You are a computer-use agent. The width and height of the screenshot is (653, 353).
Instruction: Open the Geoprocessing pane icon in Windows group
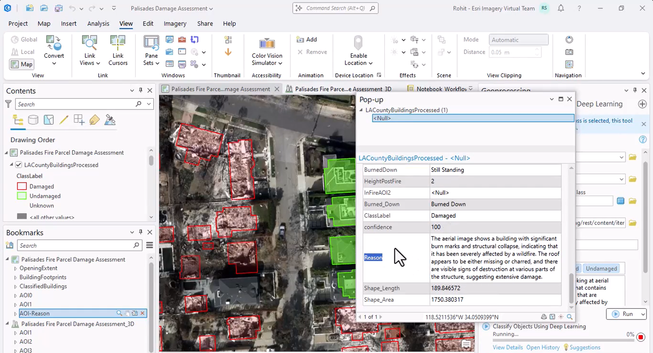[x=182, y=39]
